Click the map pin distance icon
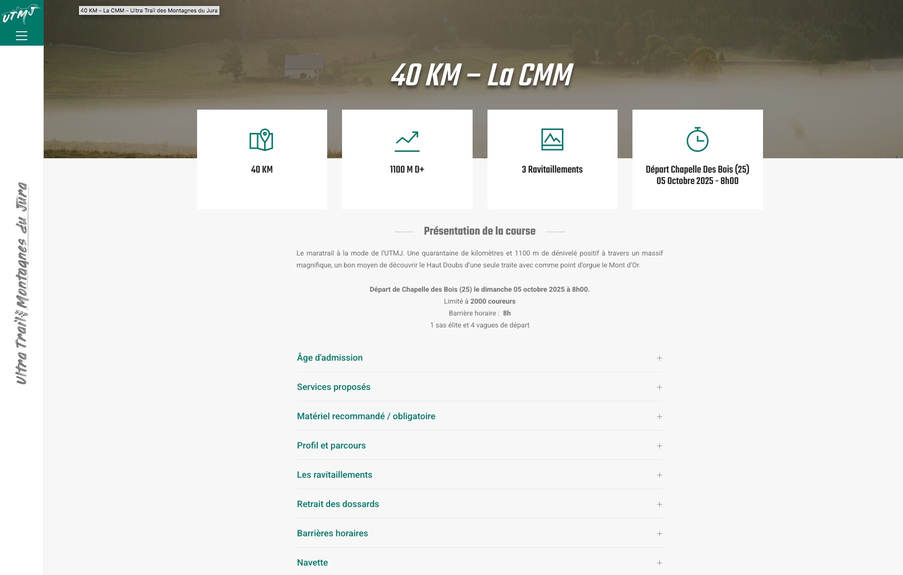 coord(262,140)
